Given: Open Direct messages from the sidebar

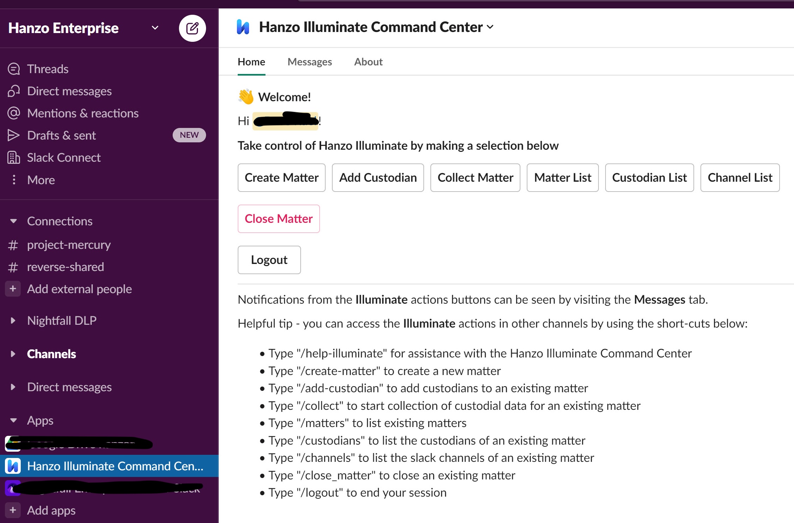Looking at the screenshot, I should point(69,91).
